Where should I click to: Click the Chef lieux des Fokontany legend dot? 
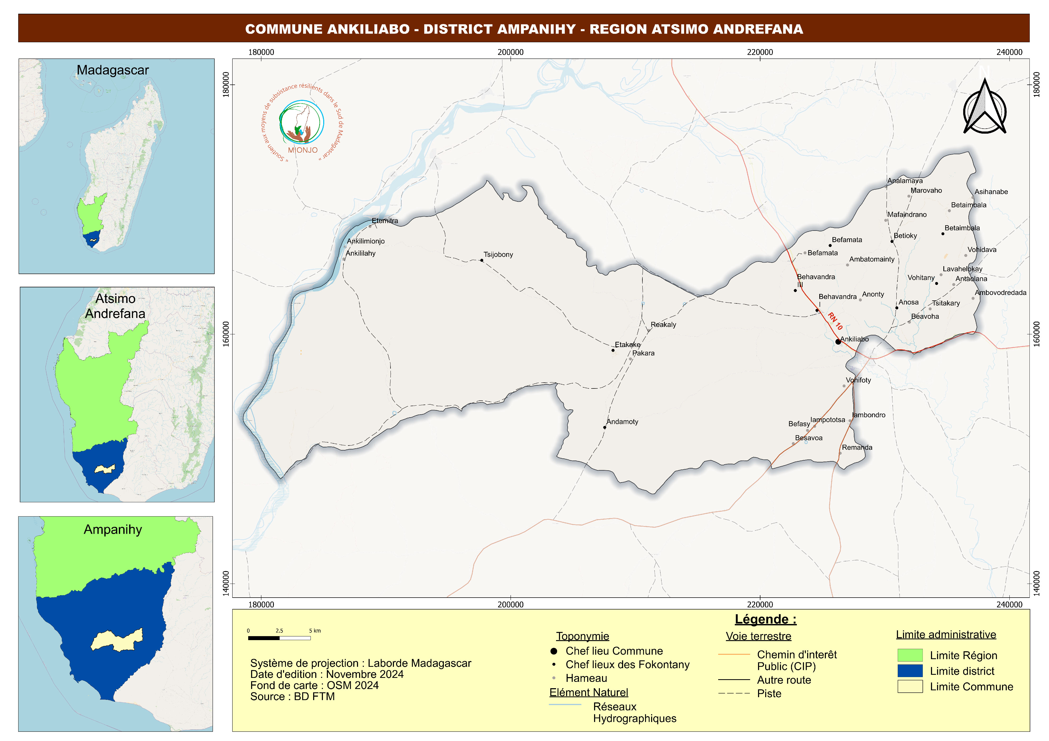tap(554, 665)
